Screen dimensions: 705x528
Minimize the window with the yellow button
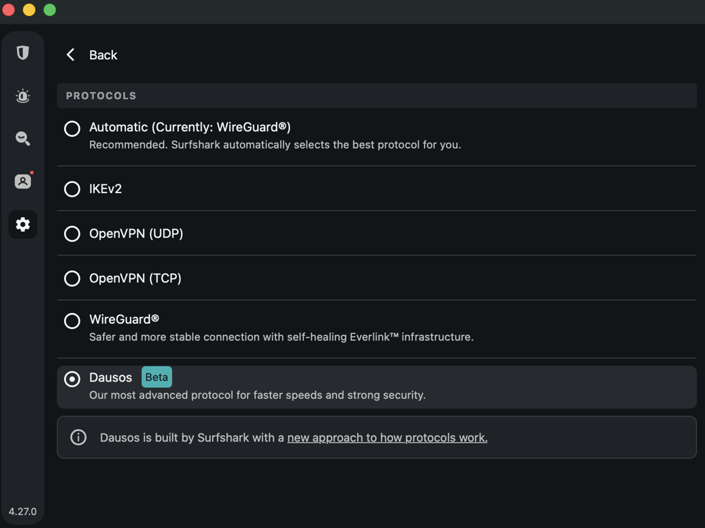29,10
